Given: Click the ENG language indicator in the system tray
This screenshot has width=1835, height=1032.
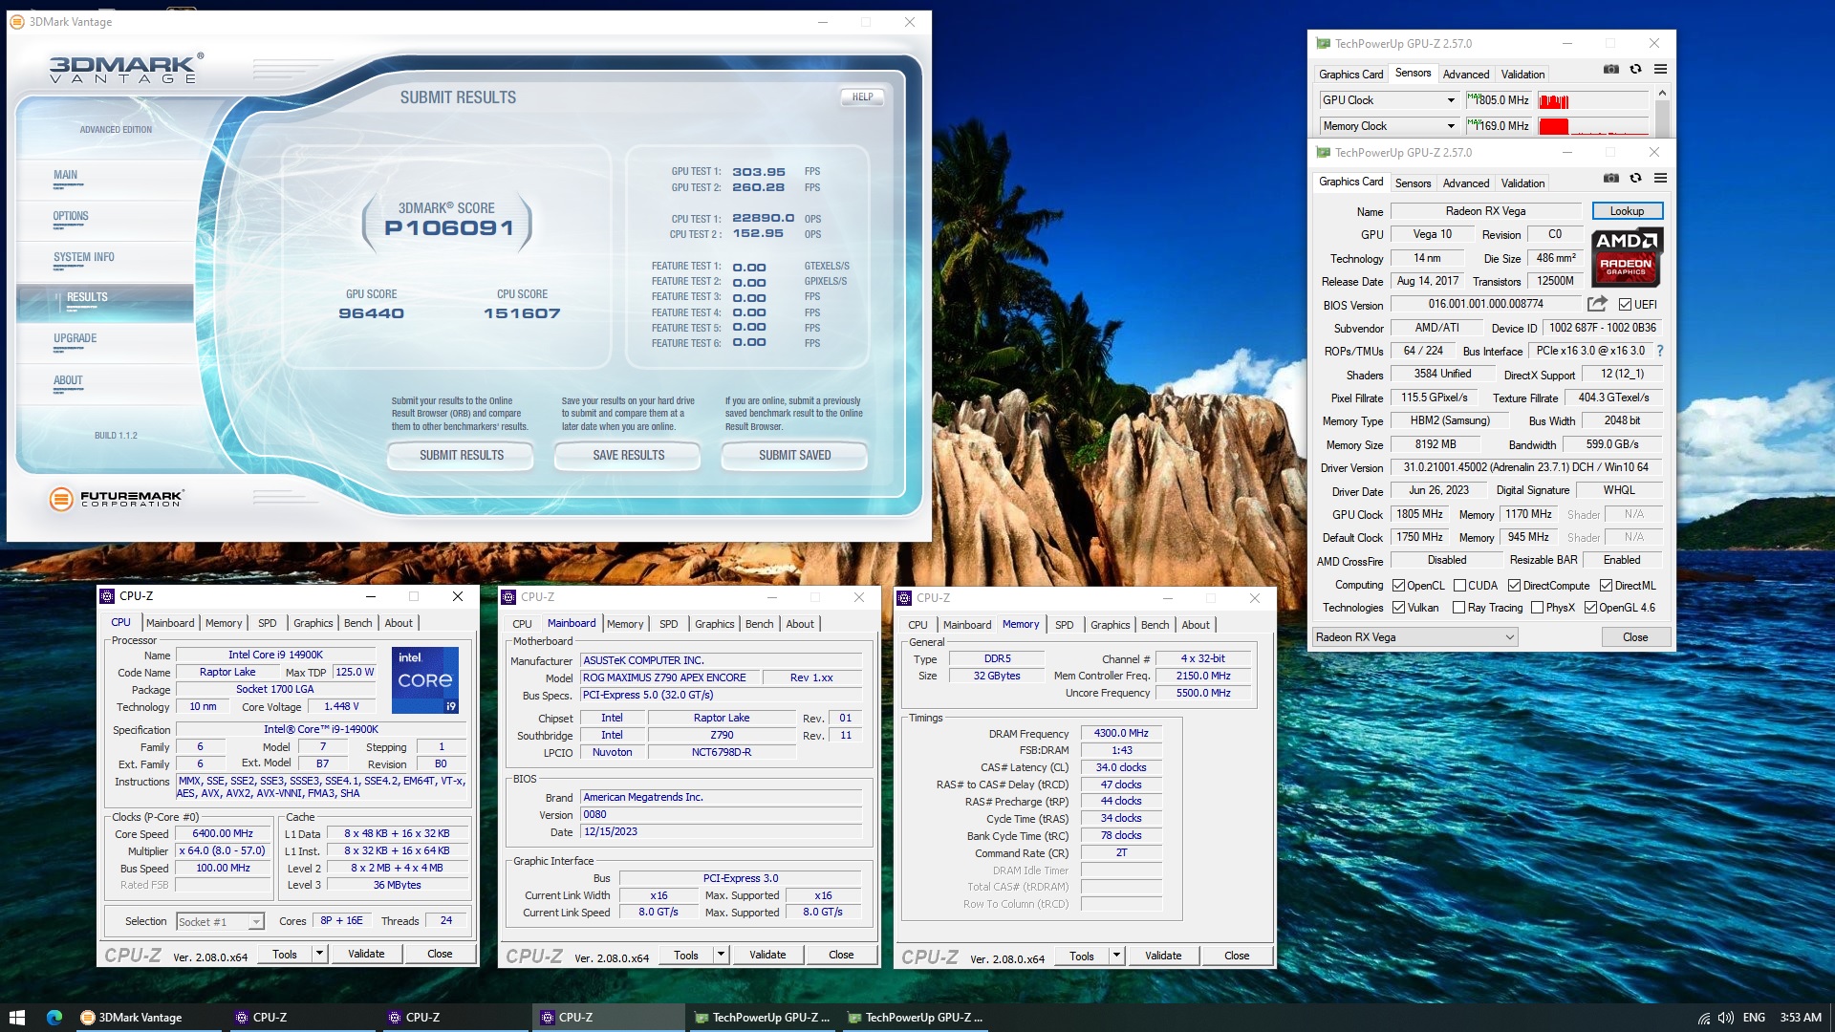Looking at the screenshot, I should [1754, 1018].
